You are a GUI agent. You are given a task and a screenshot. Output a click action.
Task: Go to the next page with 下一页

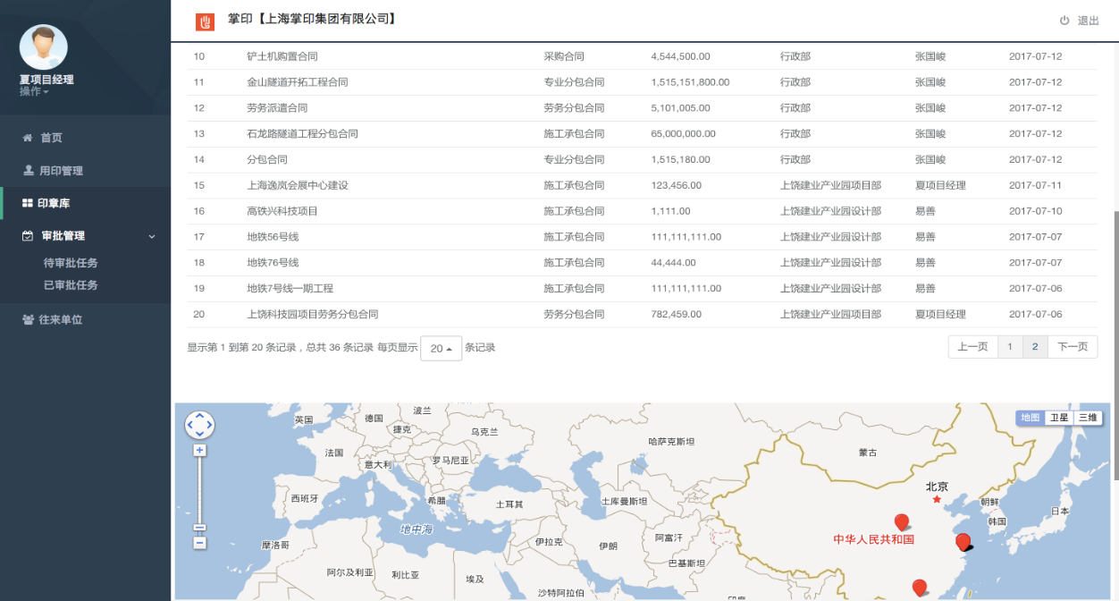click(x=1073, y=347)
